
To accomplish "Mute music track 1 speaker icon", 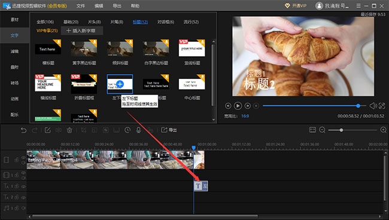I will pyautogui.click(x=23, y=208).
